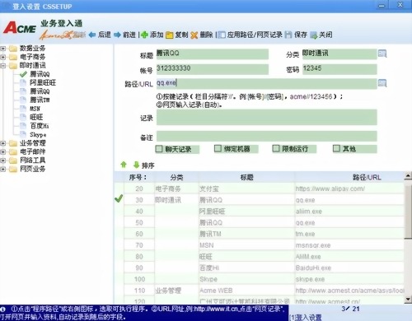
Task: Open the browse icon beside 路径/URL field
Action: coord(382,83)
